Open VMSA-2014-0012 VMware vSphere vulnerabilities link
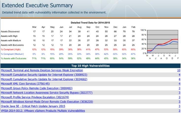This screenshot has height=113, width=181. 43,111
